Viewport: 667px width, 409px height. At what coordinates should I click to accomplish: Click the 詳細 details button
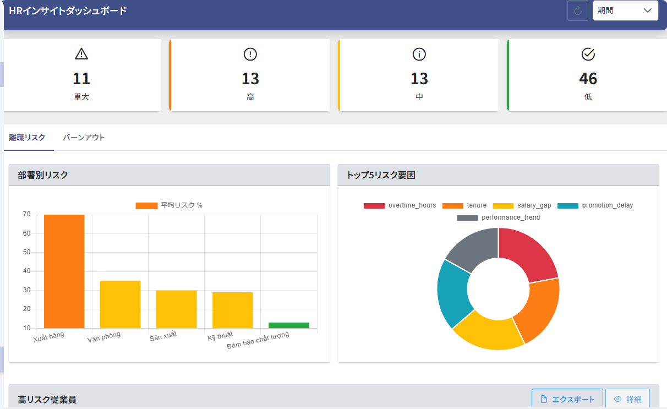click(628, 399)
